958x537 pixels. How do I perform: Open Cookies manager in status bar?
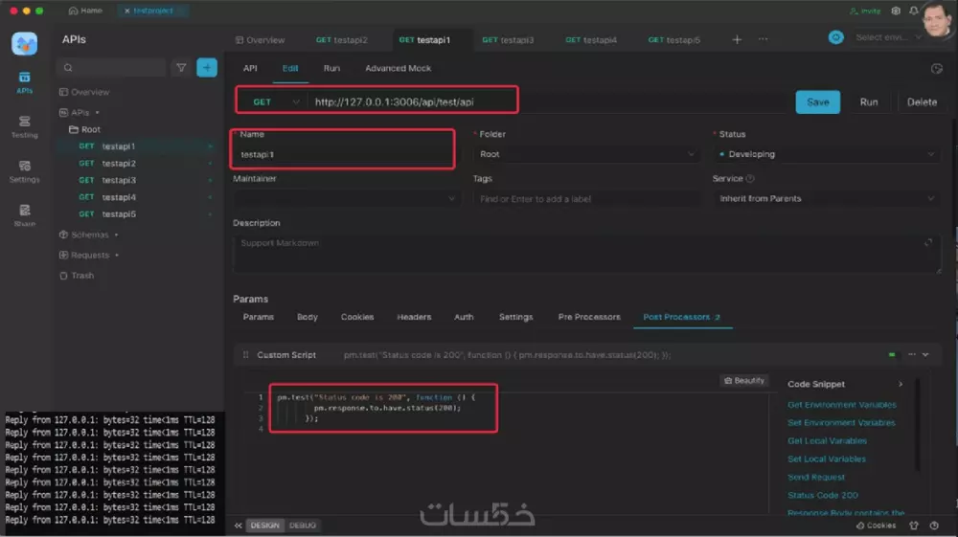(x=877, y=526)
